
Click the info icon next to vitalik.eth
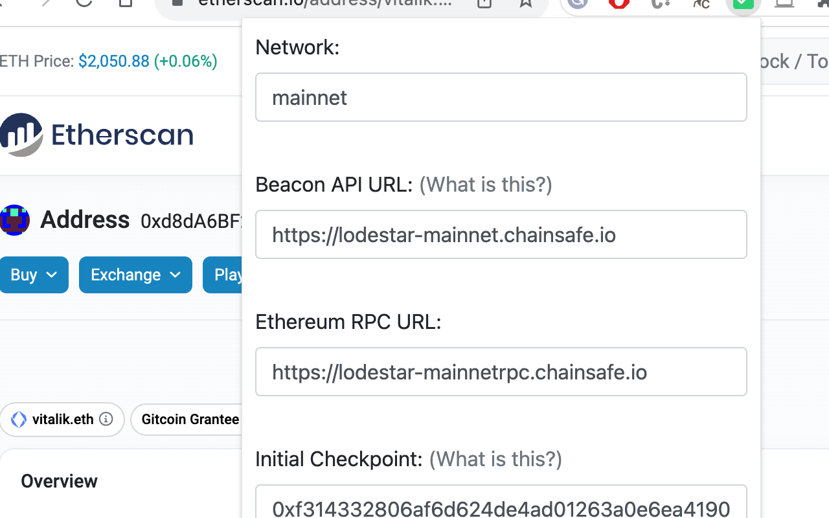pyautogui.click(x=105, y=420)
